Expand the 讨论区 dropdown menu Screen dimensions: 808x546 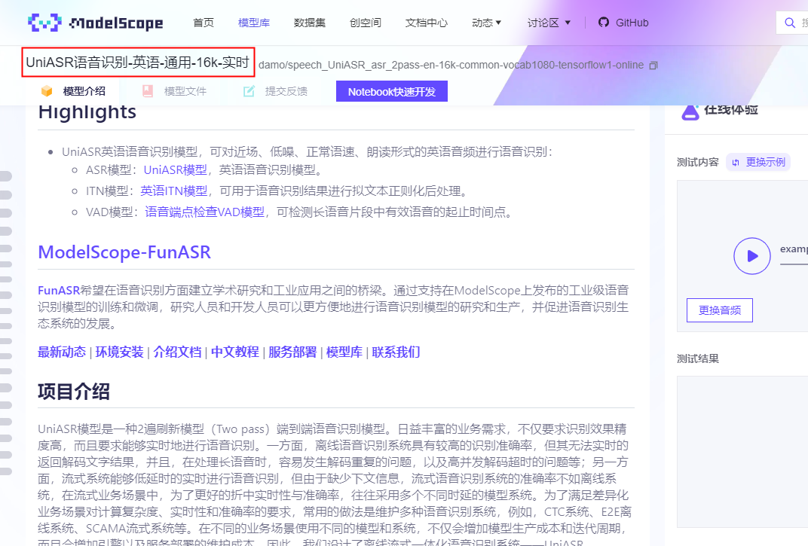pos(549,23)
